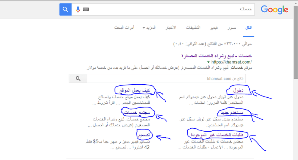Click the khamsat.com sitelinks search magnifier button

[x=78, y=79]
